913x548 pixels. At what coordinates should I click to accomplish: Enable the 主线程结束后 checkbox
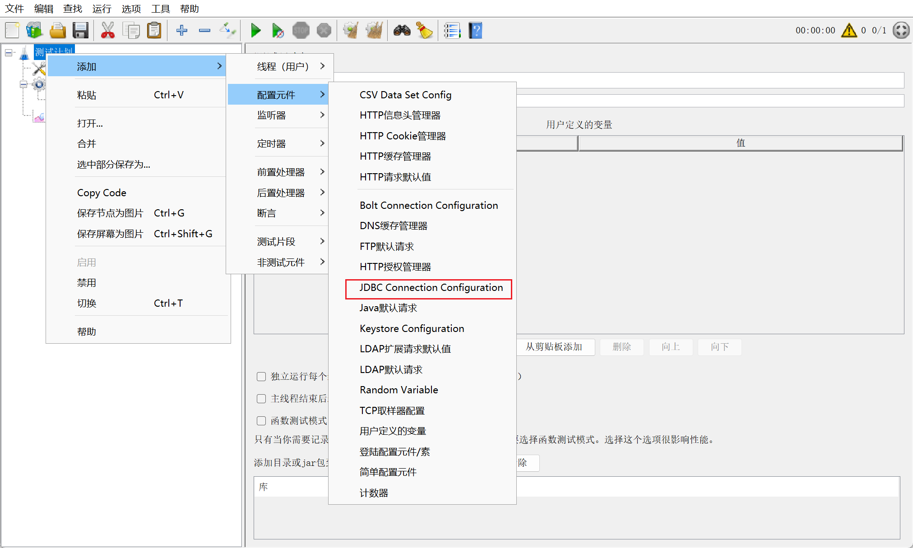(261, 399)
